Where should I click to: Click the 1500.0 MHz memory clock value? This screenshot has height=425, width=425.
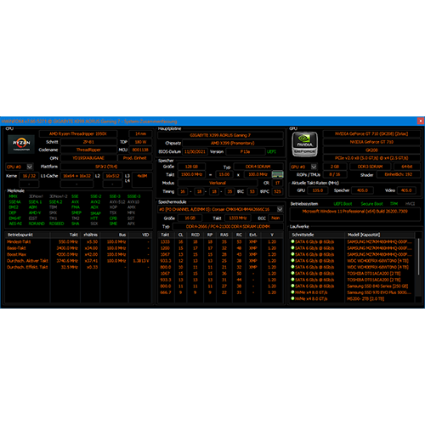point(191,174)
